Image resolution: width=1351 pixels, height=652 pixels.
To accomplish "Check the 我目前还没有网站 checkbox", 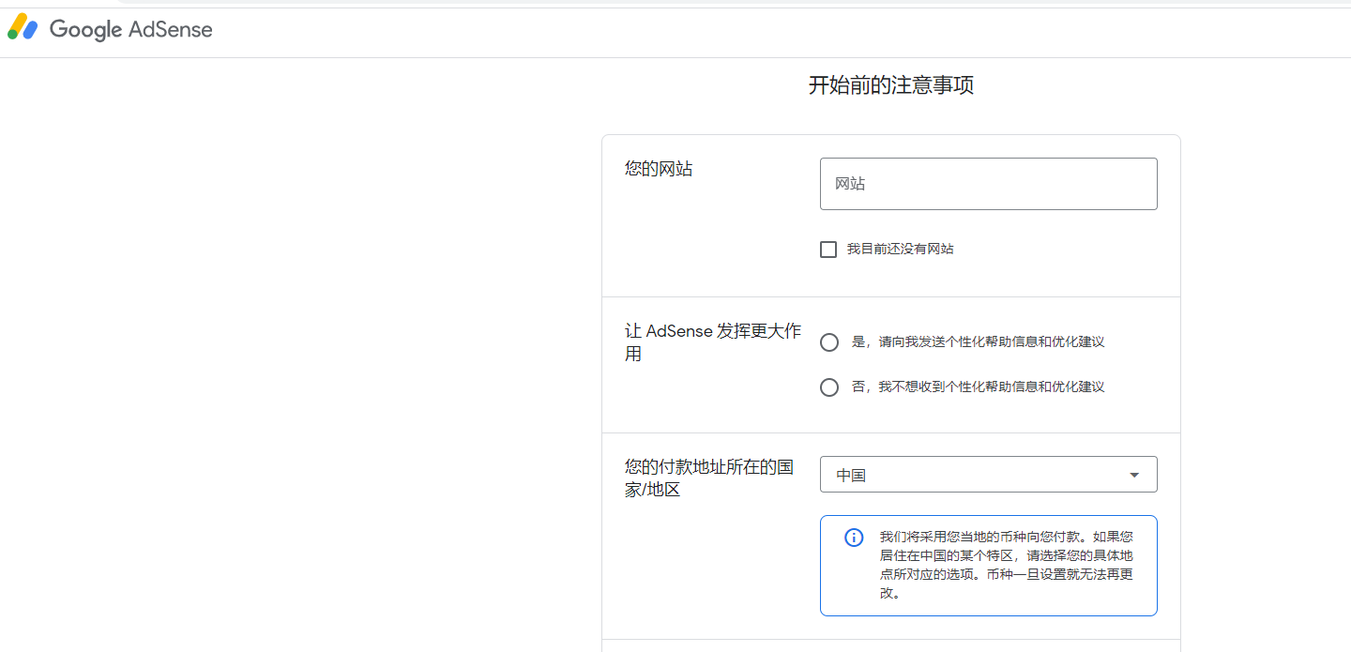I will coord(828,249).
